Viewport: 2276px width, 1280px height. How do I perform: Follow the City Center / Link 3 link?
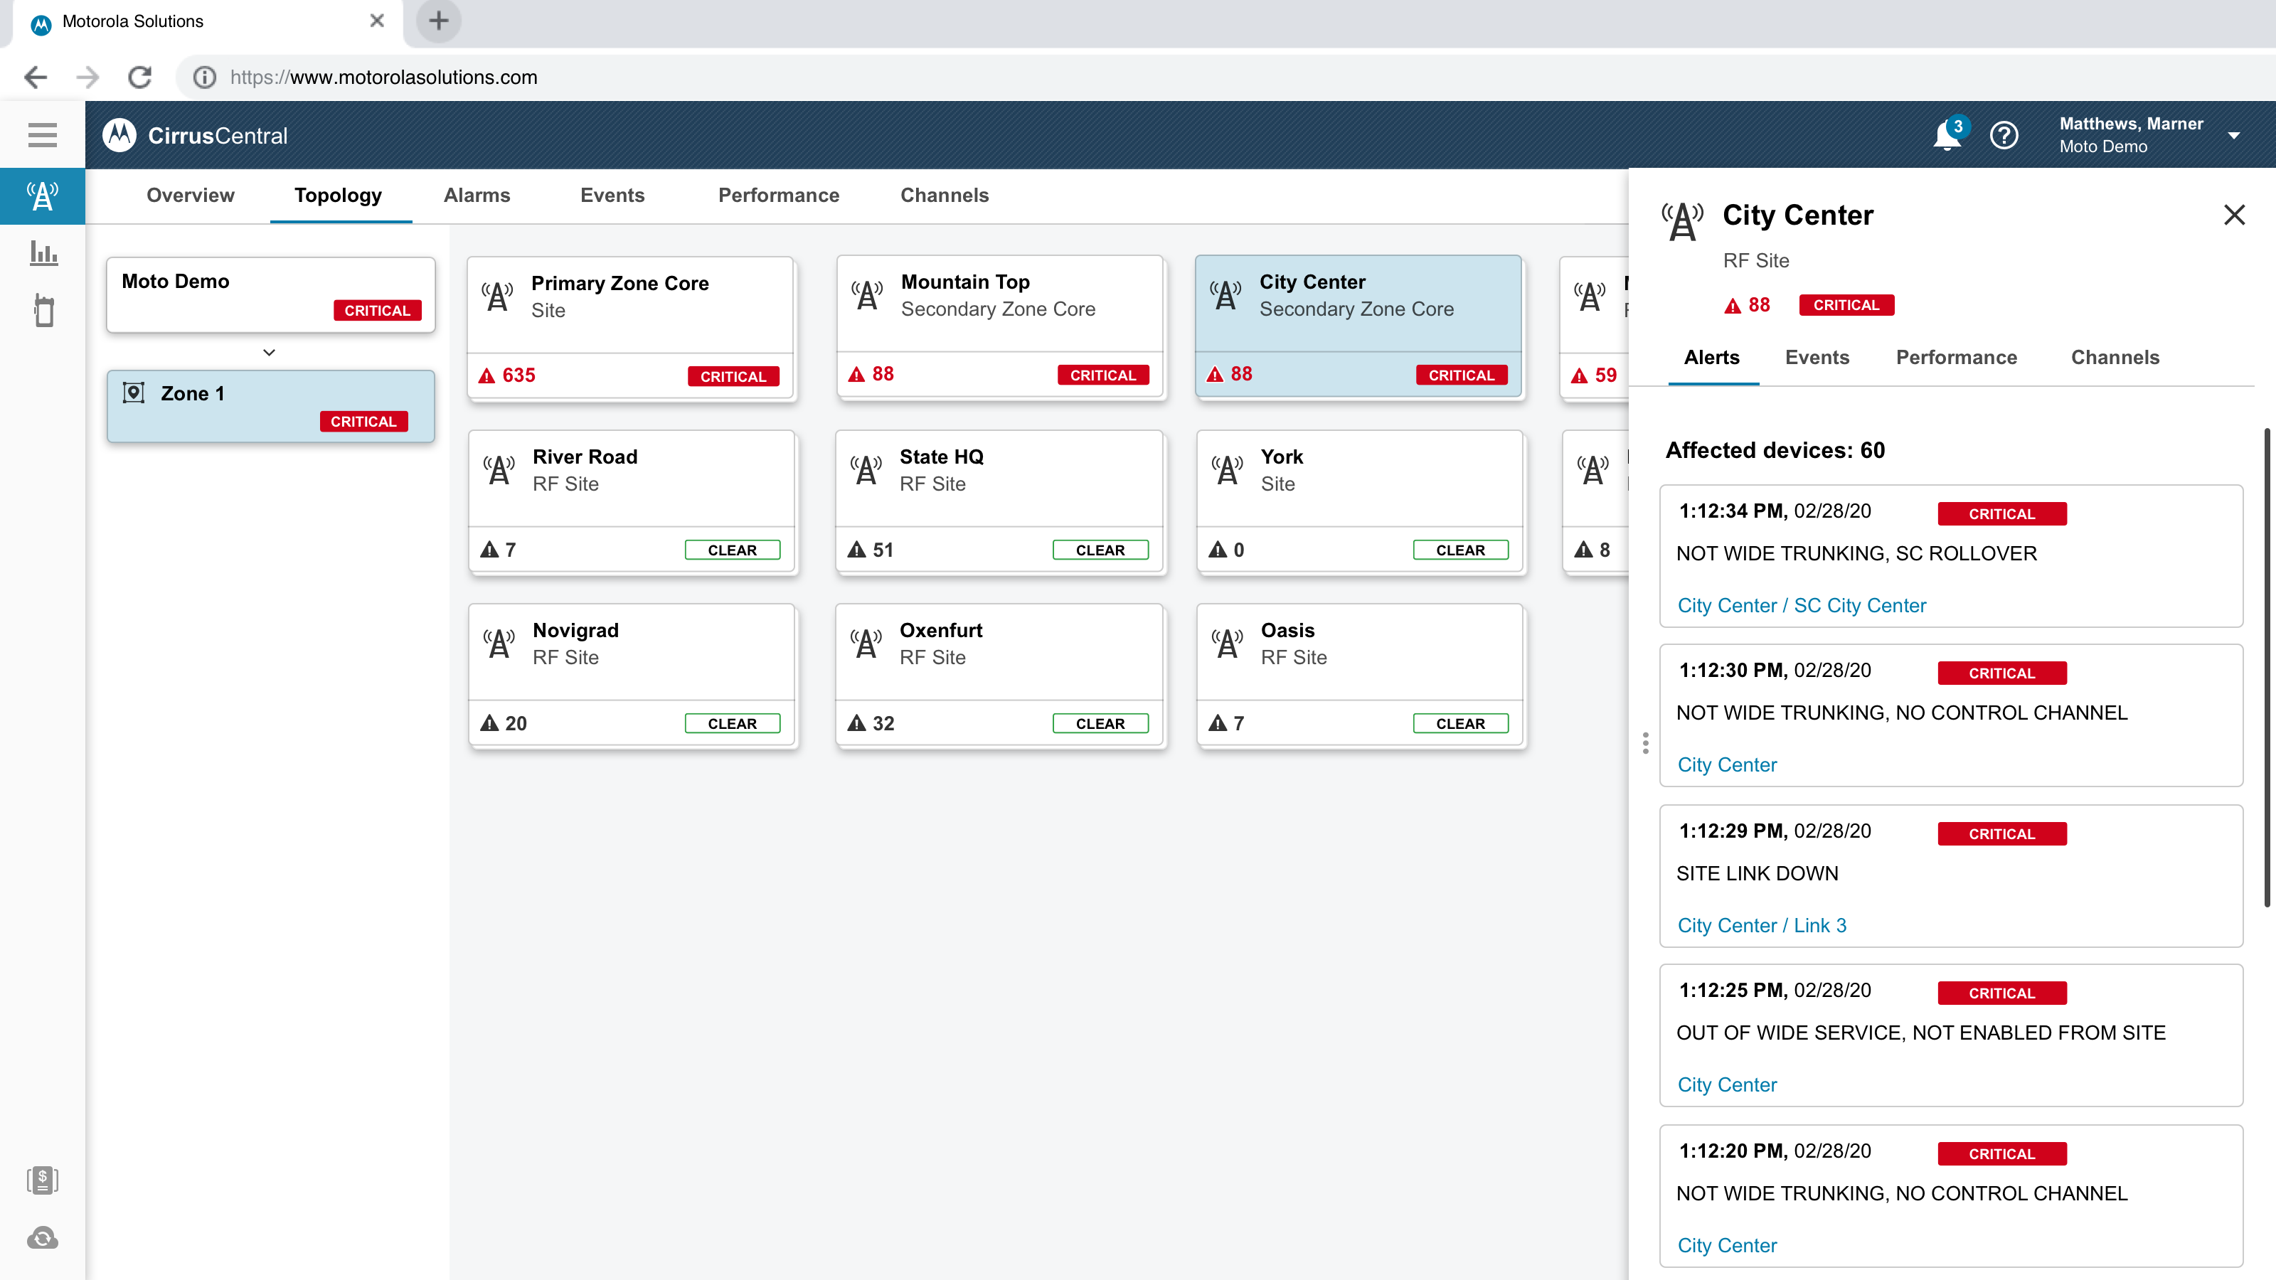pyautogui.click(x=1761, y=925)
